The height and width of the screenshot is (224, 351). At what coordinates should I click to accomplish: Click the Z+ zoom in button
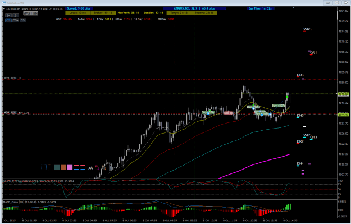tap(8, 16)
